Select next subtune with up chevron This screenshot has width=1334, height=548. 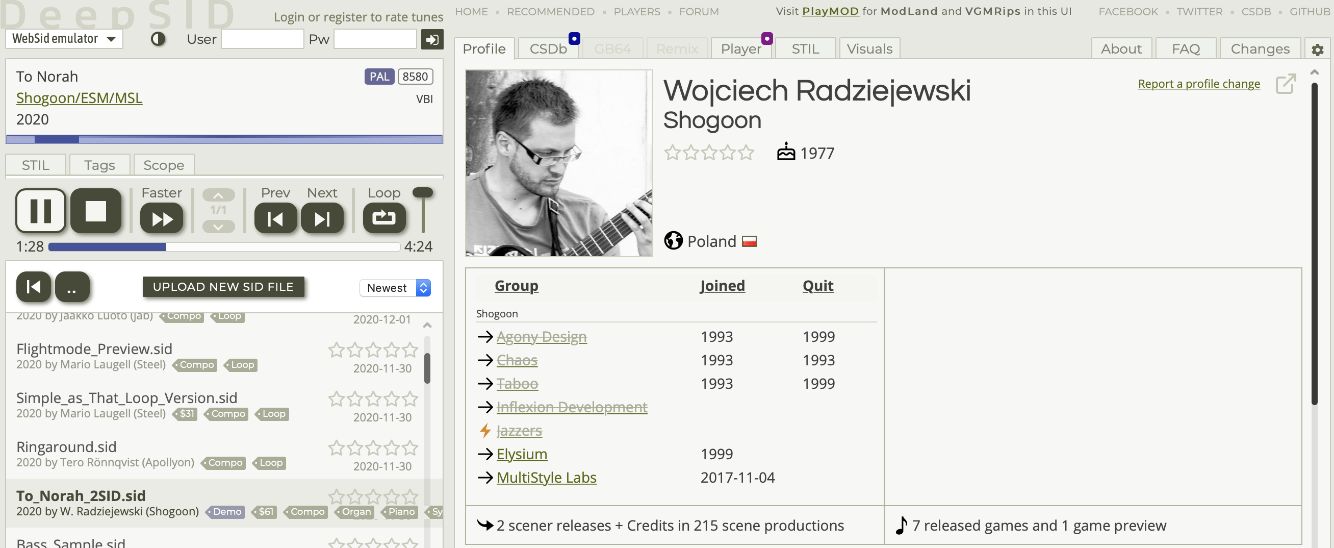[218, 195]
